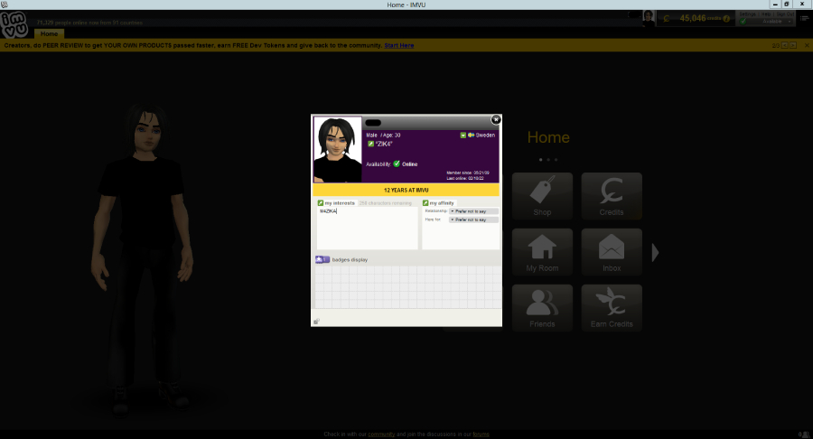Select the first home page indicator dot

541,160
